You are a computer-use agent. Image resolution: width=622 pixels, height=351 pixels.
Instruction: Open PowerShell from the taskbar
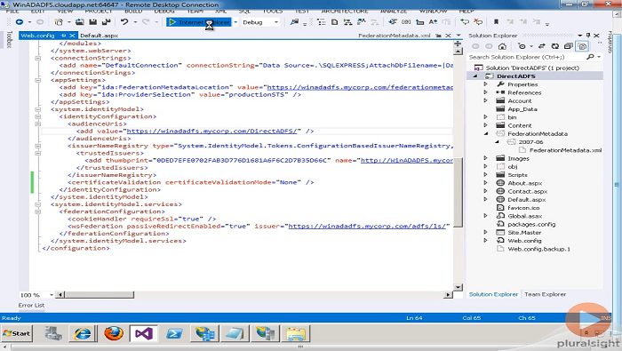point(174,333)
